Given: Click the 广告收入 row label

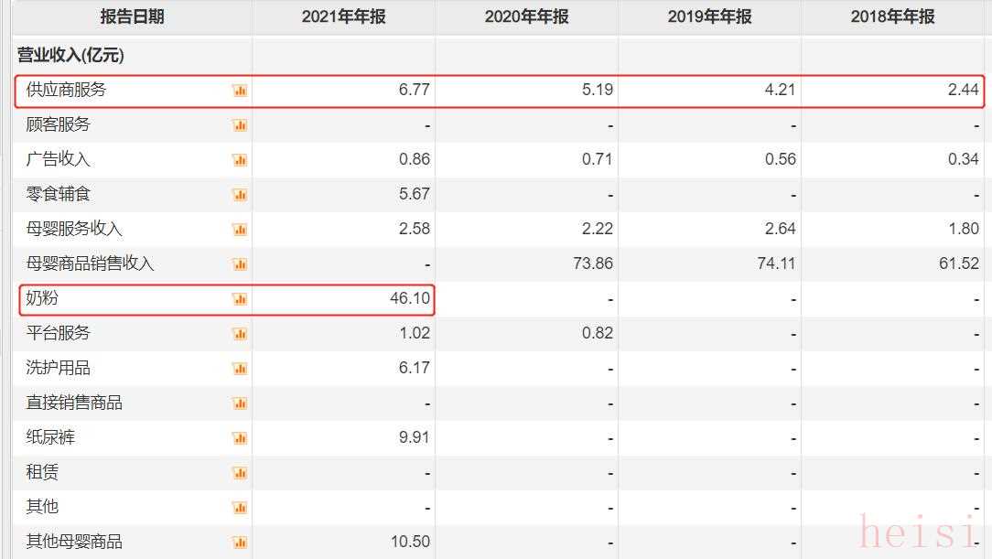Looking at the screenshot, I should pos(59,159).
